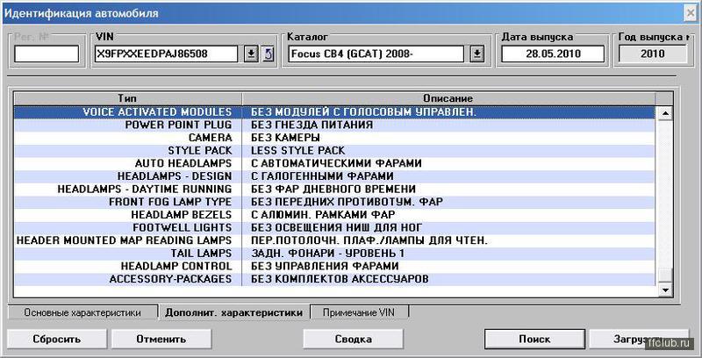Click the Дата выпуска field 28.05.2010
Viewport: 702px width, 358px height.
point(553,54)
